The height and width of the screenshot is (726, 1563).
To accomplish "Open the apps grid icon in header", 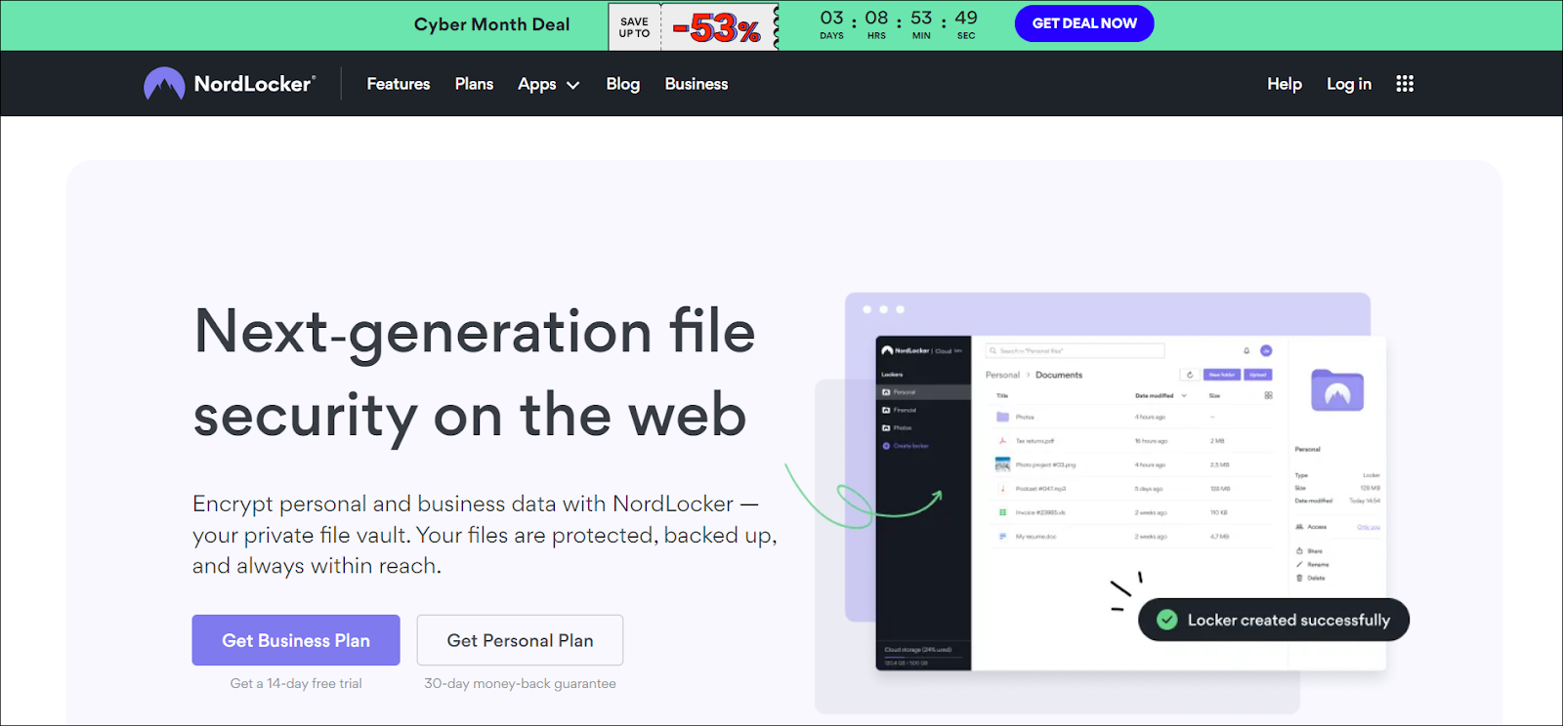I will pyautogui.click(x=1405, y=84).
